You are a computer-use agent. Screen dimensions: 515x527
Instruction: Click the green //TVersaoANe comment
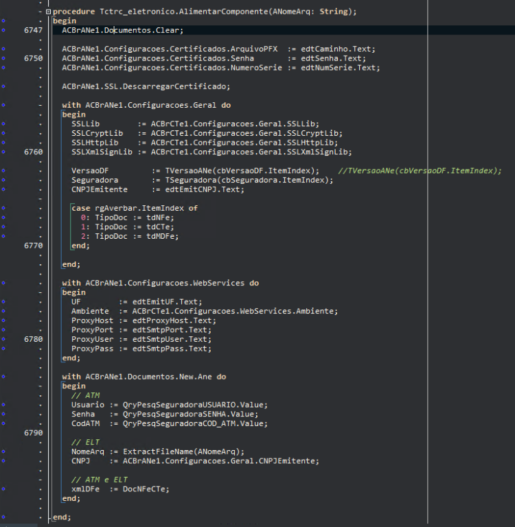(420, 171)
